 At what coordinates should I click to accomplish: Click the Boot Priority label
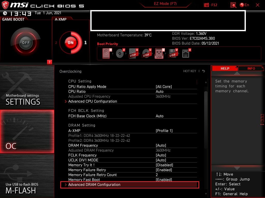(107, 44)
